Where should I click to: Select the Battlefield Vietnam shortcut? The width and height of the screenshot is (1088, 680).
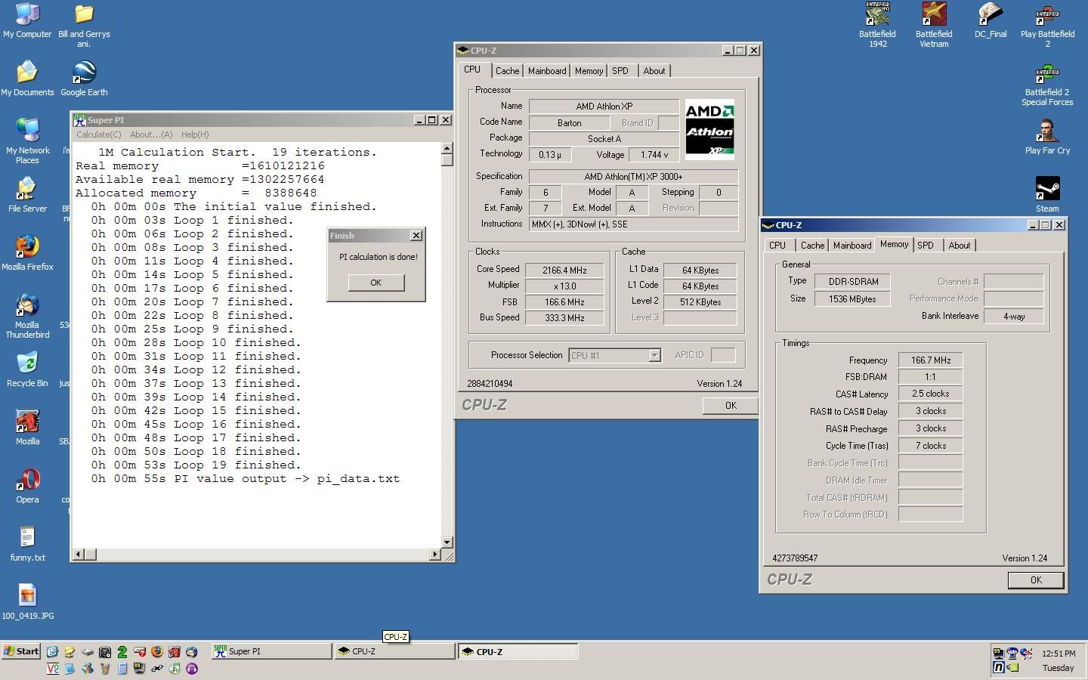pyautogui.click(x=934, y=26)
